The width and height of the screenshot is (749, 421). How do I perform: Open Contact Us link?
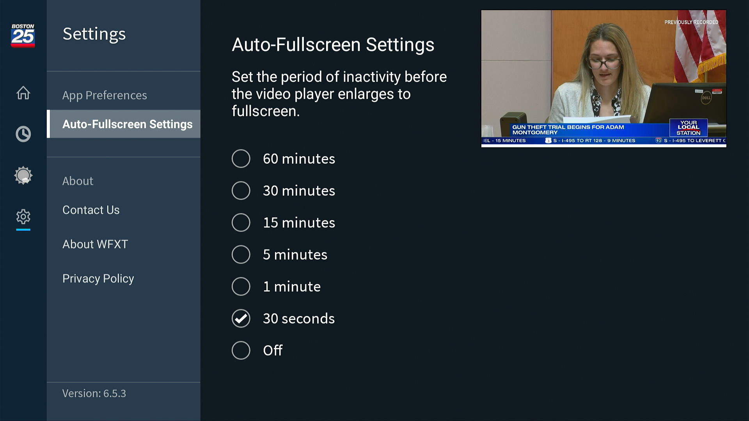(x=91, y=210)
